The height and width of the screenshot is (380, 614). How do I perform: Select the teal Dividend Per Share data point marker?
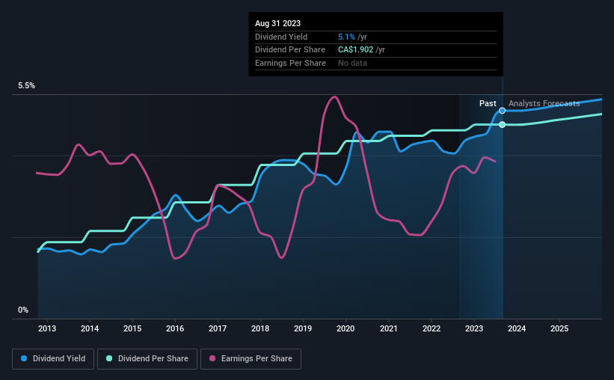coord(502,125)
